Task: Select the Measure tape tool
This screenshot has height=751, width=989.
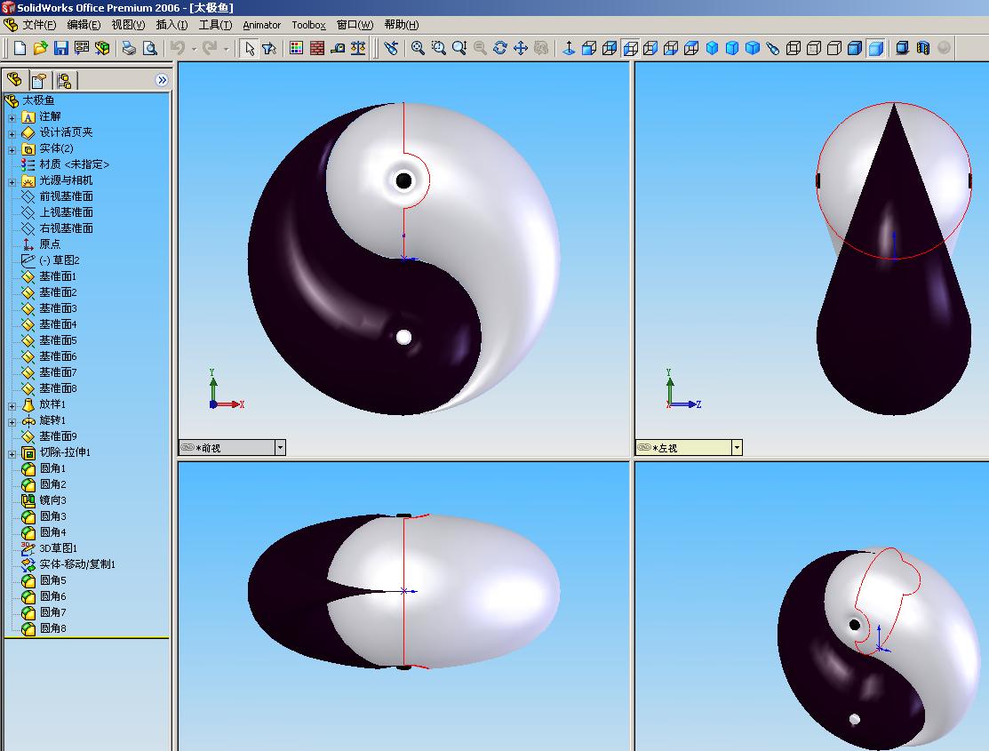Action: coord(338,48)
